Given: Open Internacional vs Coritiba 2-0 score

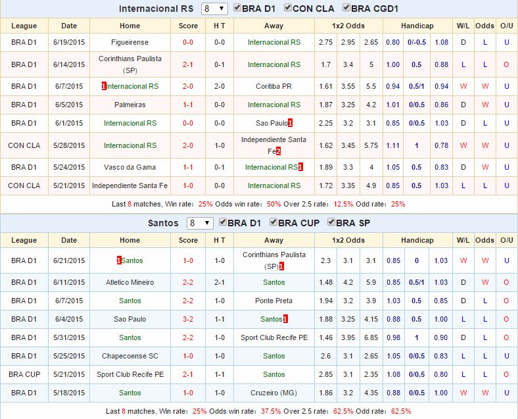Looking at the screenshot, I should (188, 87).
